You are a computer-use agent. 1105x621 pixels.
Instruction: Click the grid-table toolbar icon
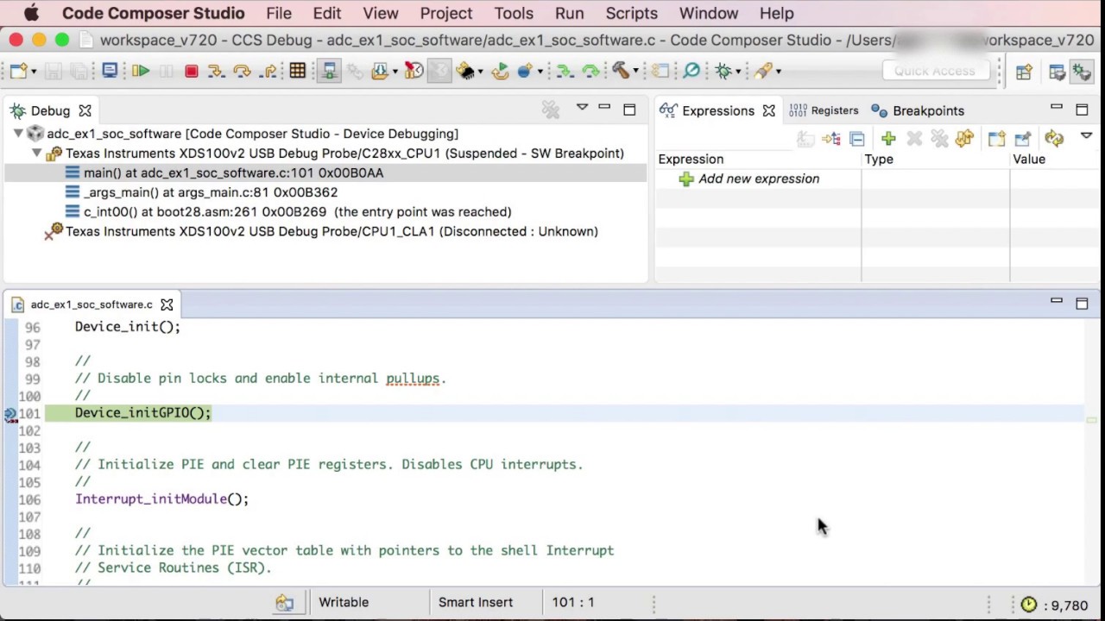click(x=298, y=72)
